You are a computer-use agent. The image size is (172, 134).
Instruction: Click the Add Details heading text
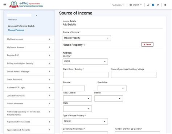(x=69, y=25)
